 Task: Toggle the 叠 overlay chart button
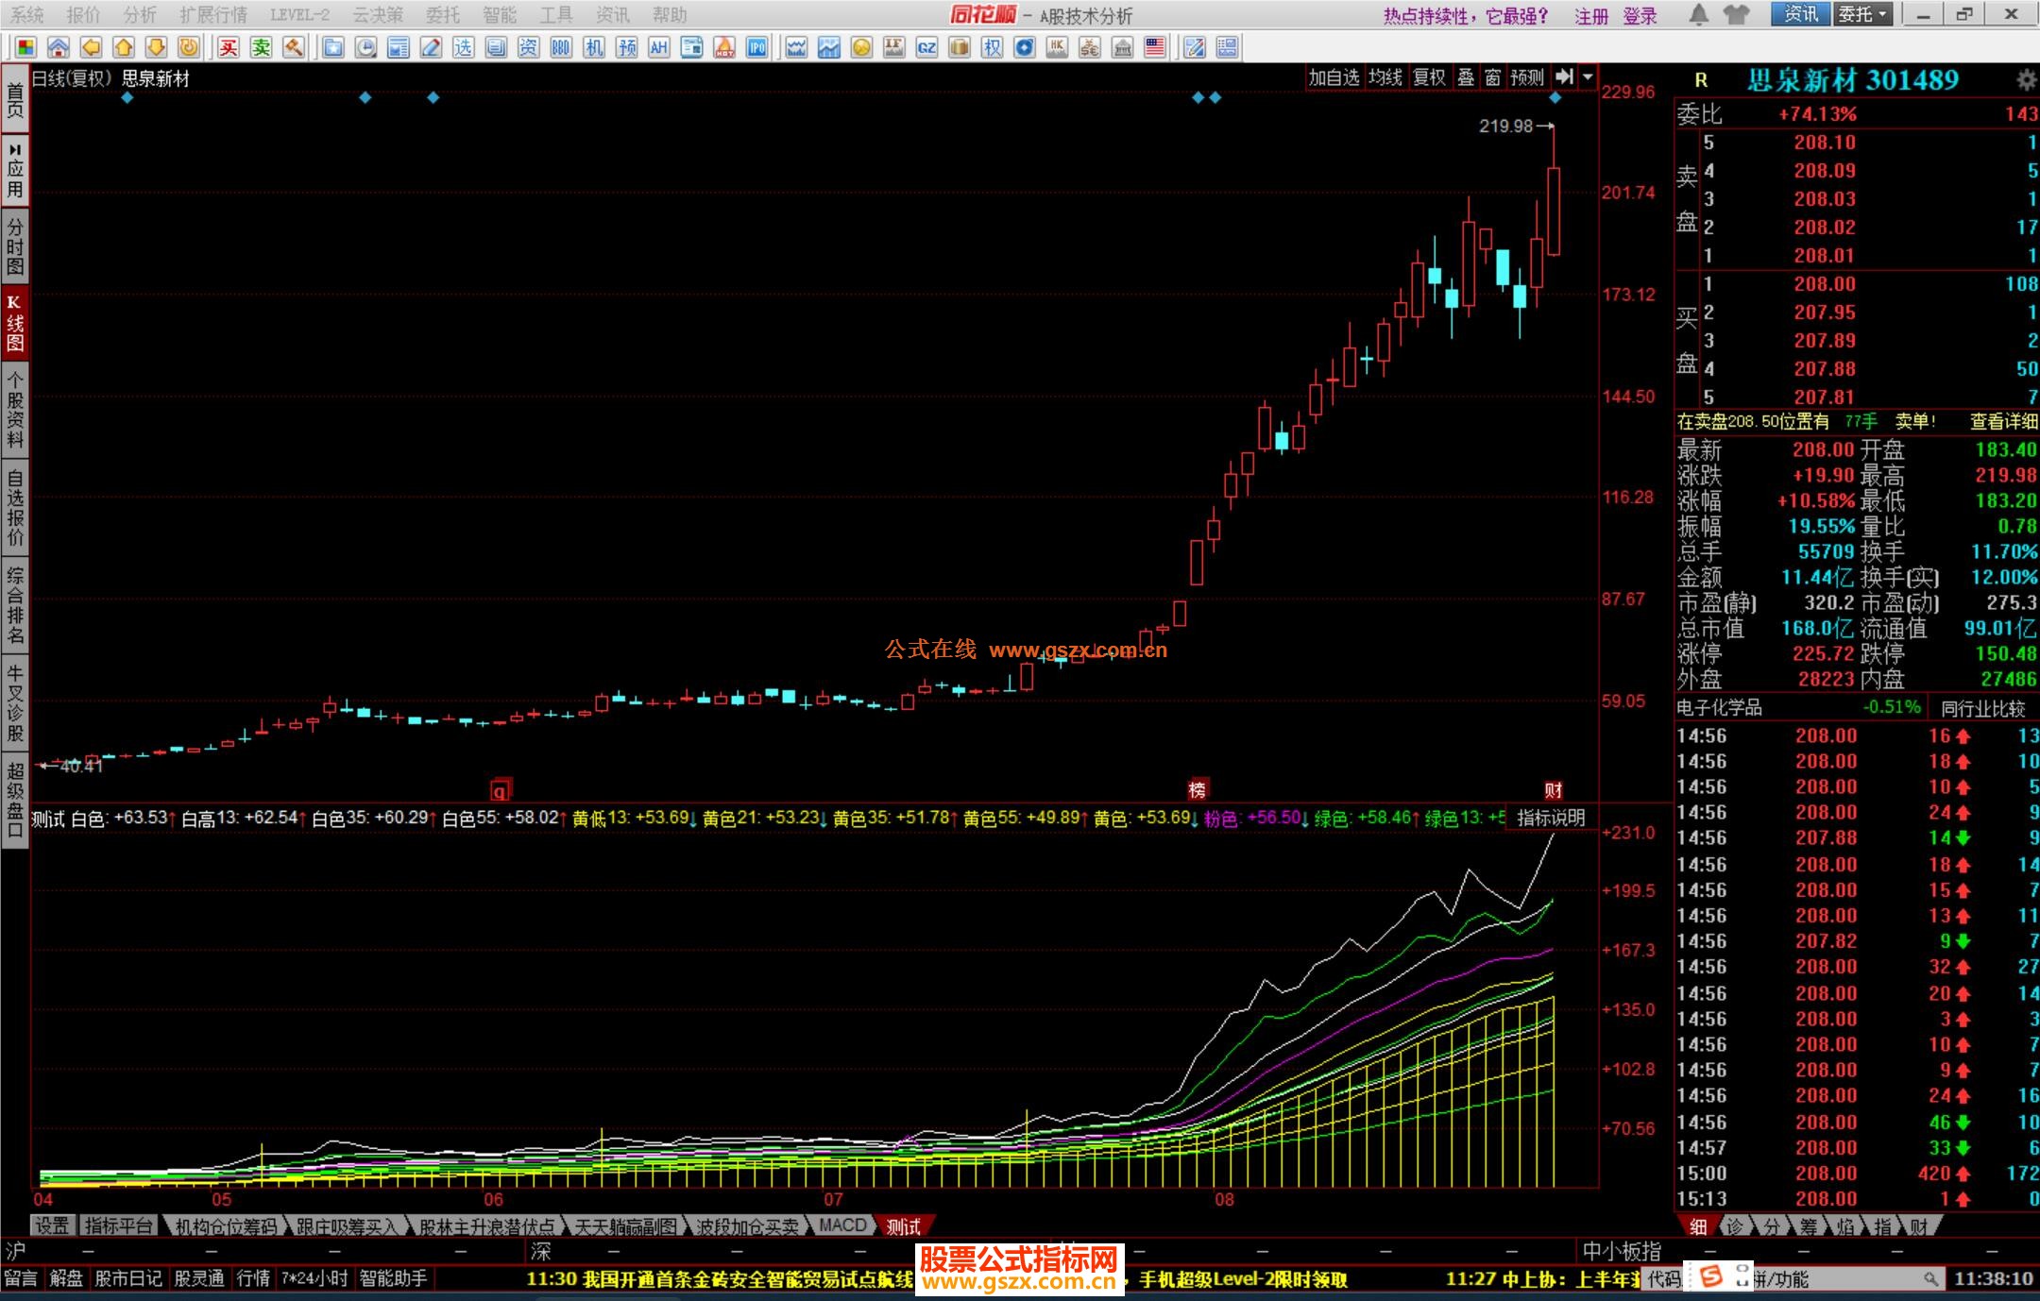click(x=1465, y=77)
